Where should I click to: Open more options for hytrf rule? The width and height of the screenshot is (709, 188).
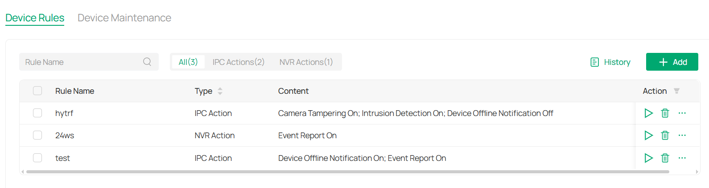click(682, 113)
